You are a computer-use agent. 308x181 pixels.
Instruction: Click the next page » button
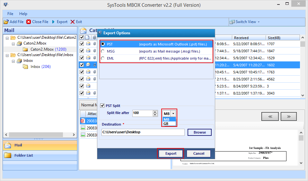pyautogui.click(x=289, y=117)
